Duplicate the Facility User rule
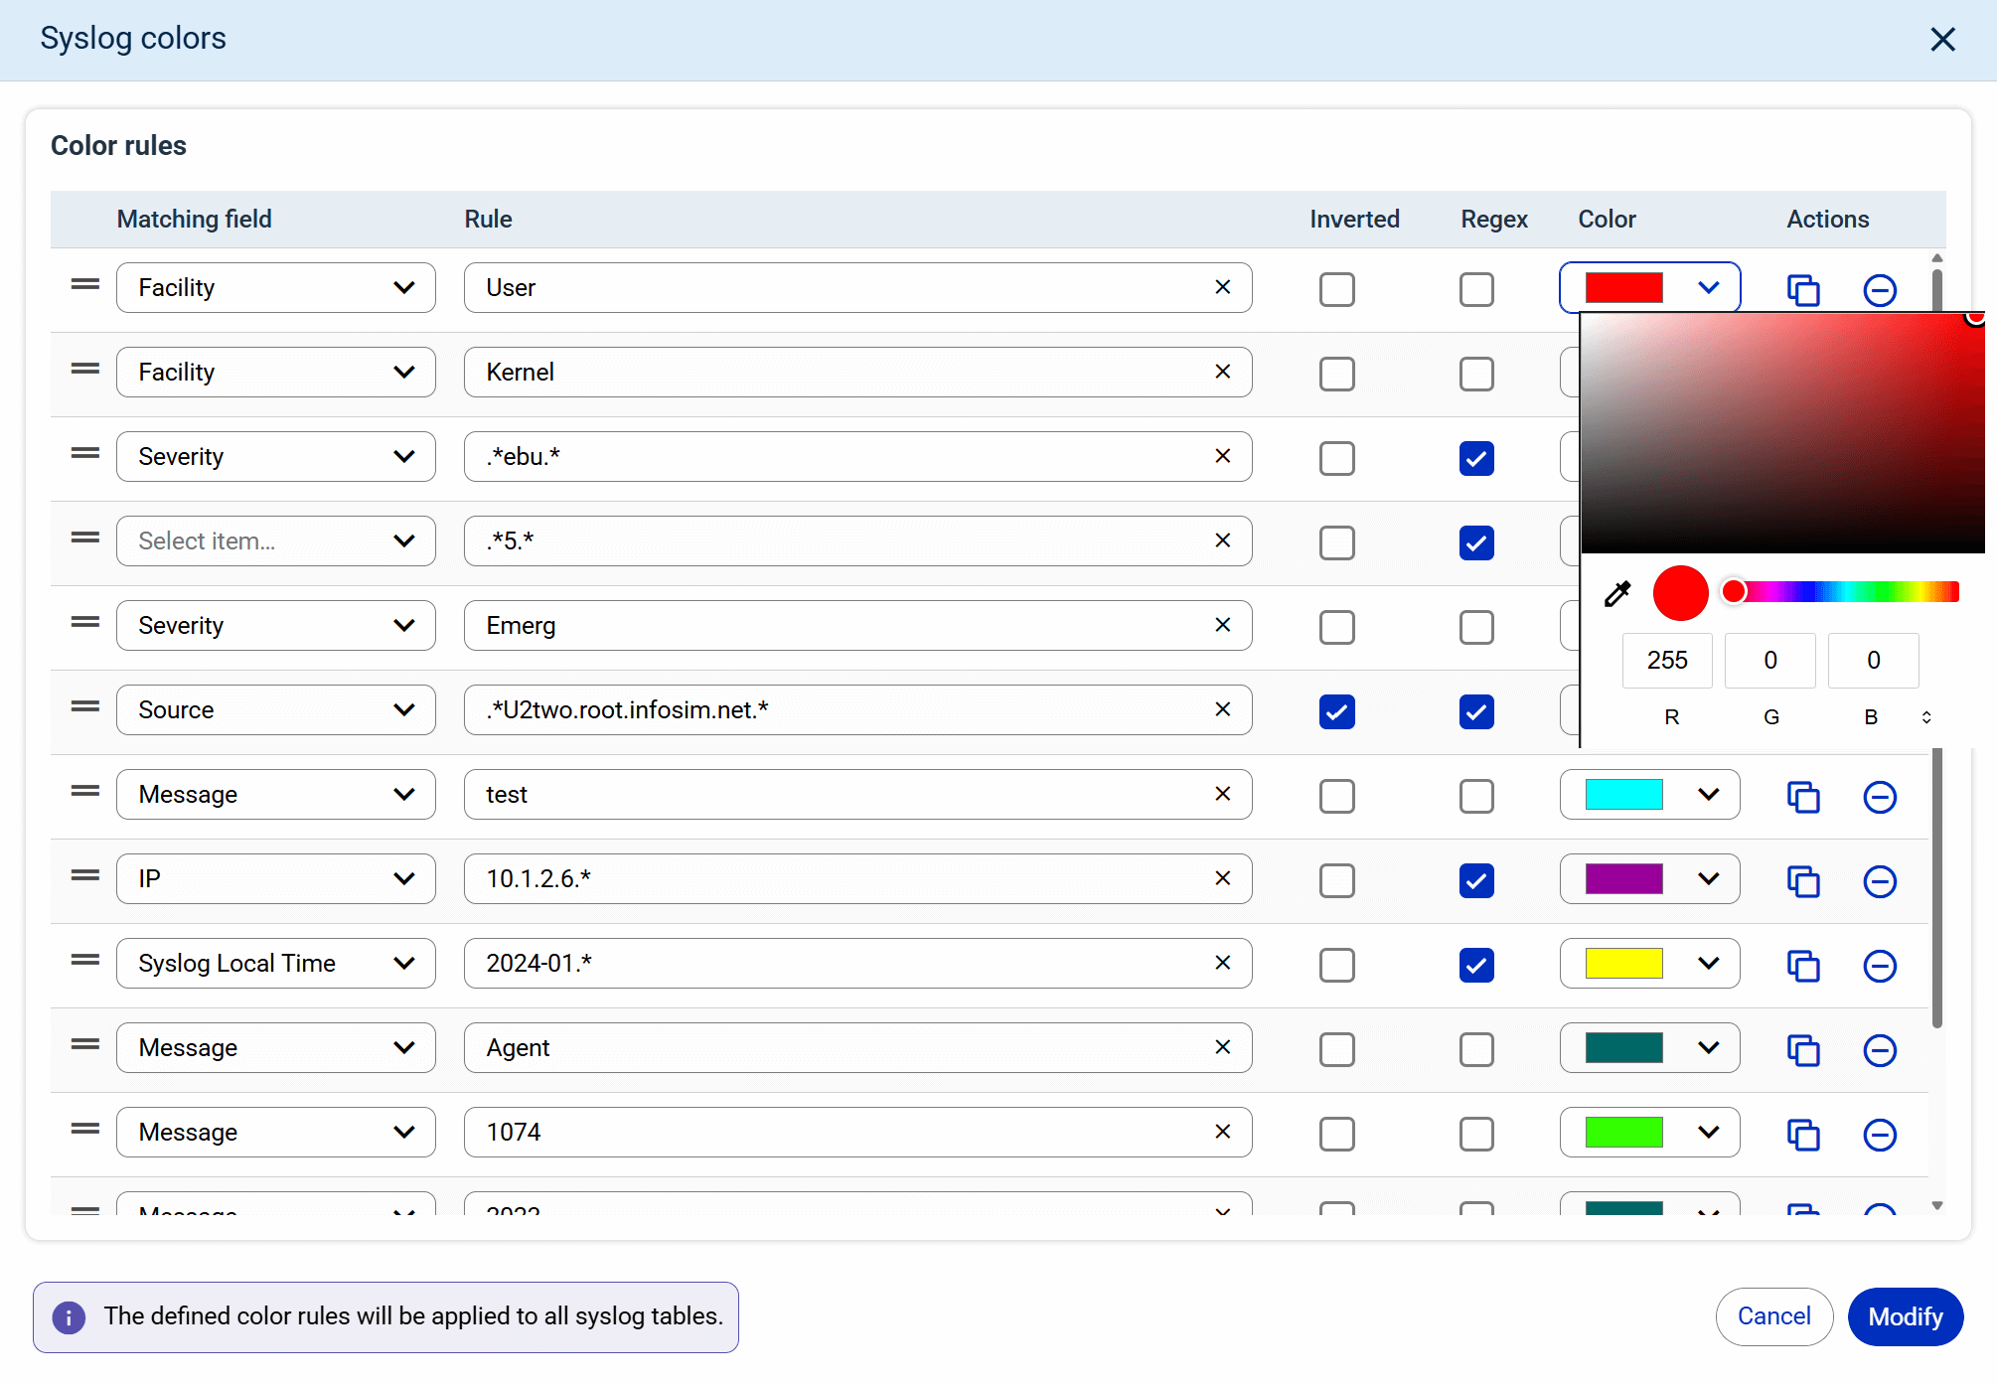1997x1385 pixels. coord(1802,290)
